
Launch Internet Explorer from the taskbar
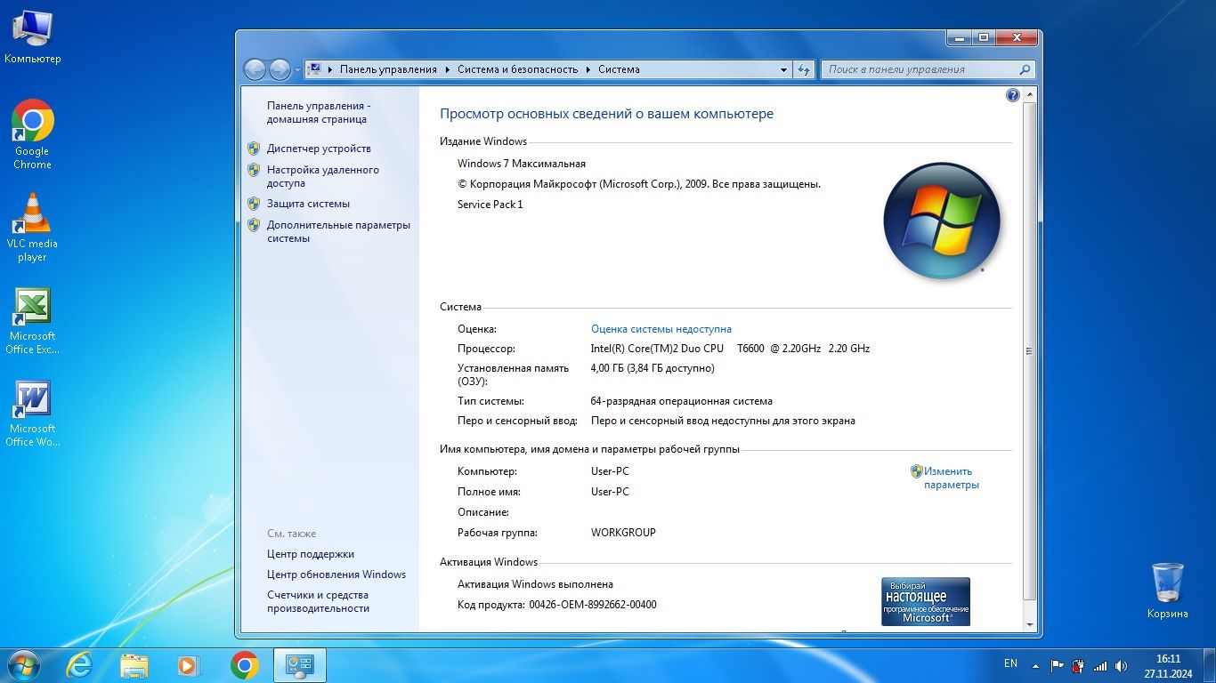79,665
